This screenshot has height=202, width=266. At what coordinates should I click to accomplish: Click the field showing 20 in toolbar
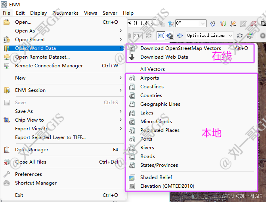pyautogui.click(x=138, y=36)
